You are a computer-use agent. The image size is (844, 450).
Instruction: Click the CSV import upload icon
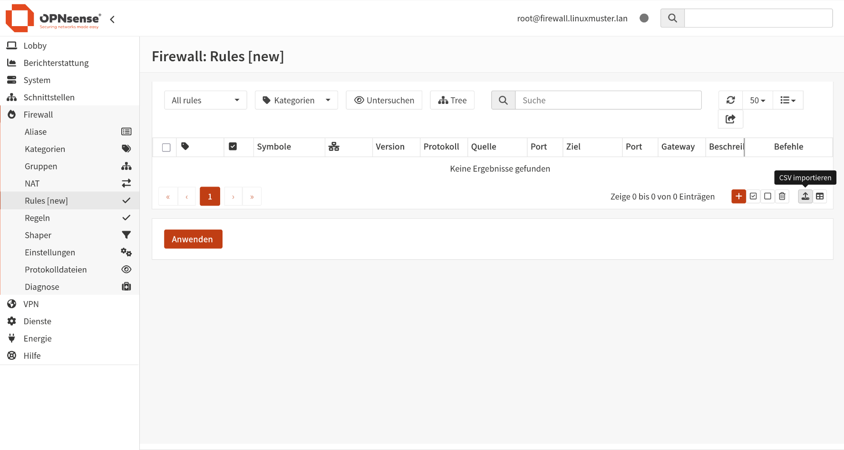pos(805,197)
